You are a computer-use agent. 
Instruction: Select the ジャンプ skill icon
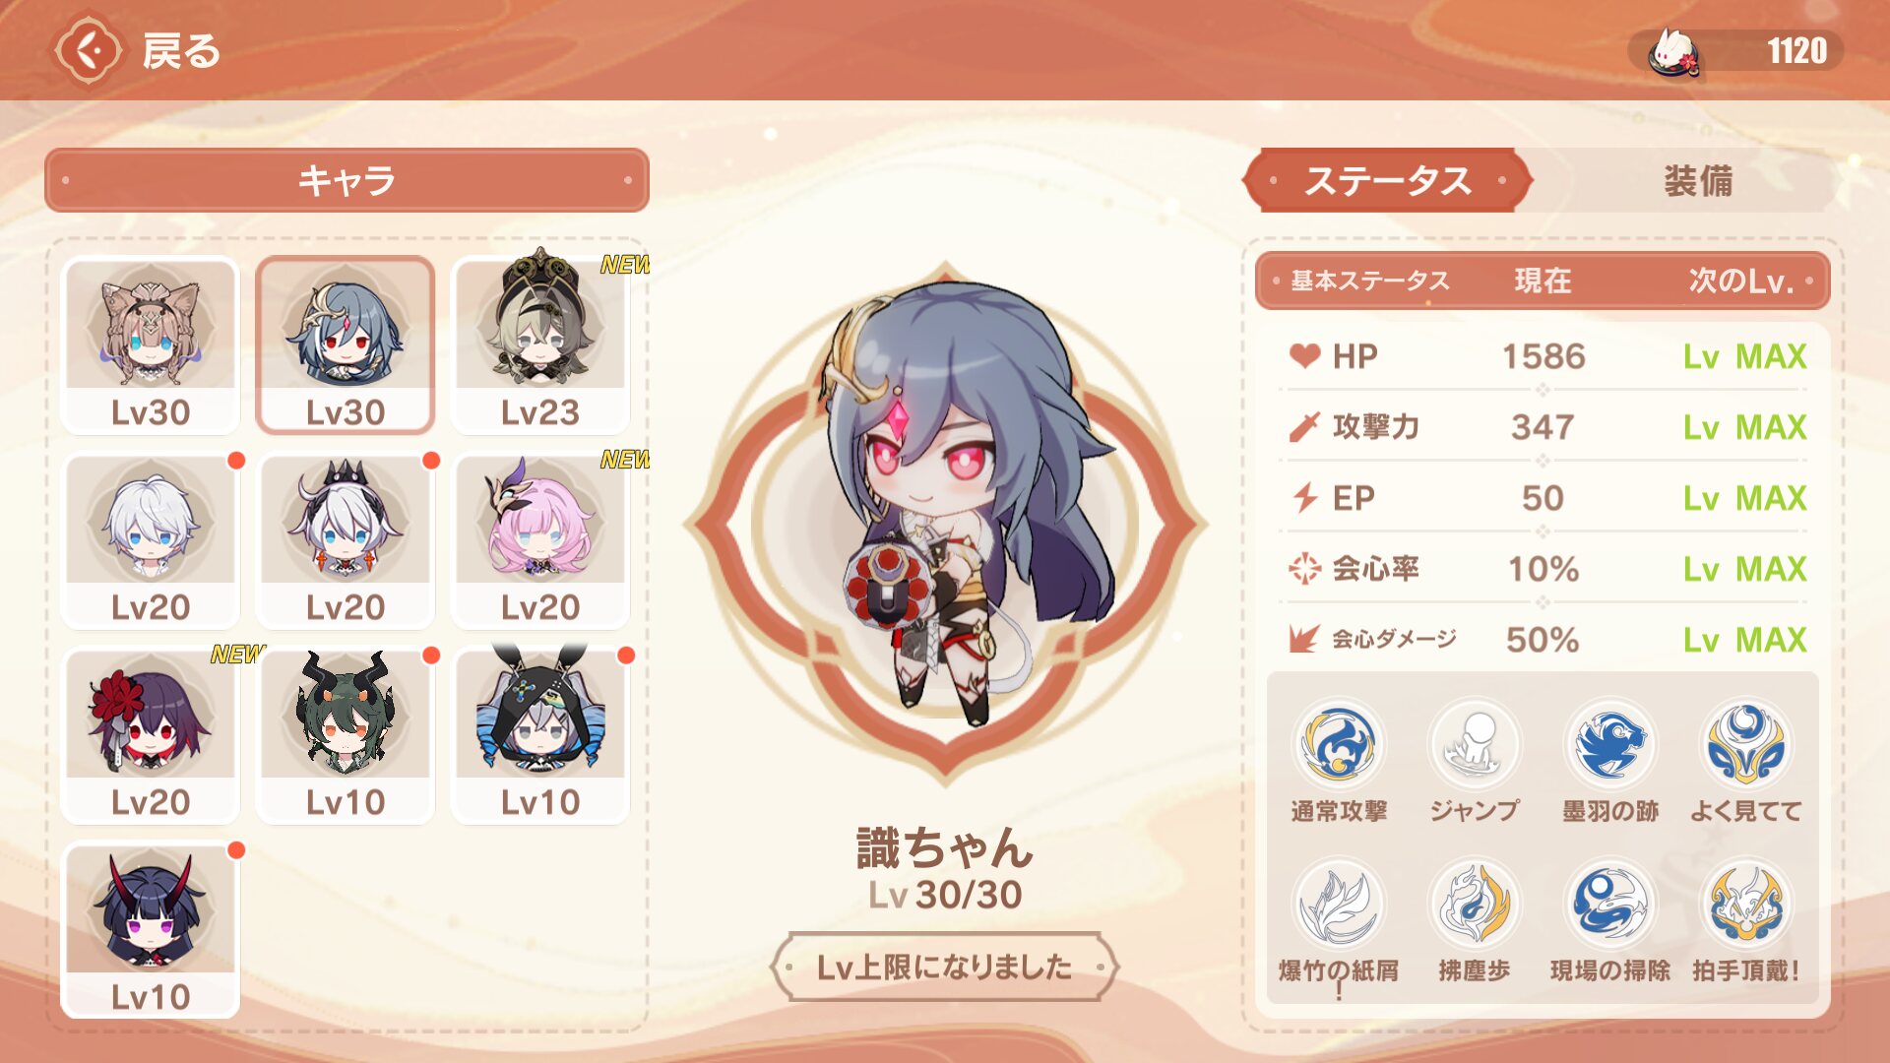(1475, 744)
